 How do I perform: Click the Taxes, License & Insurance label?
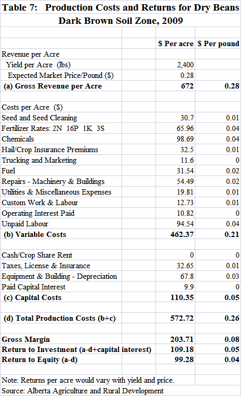click(46, 266)
